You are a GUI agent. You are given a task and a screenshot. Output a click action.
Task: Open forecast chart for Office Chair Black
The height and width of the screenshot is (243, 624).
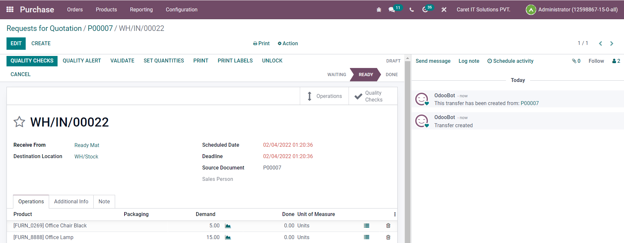(x=228, y=226)
